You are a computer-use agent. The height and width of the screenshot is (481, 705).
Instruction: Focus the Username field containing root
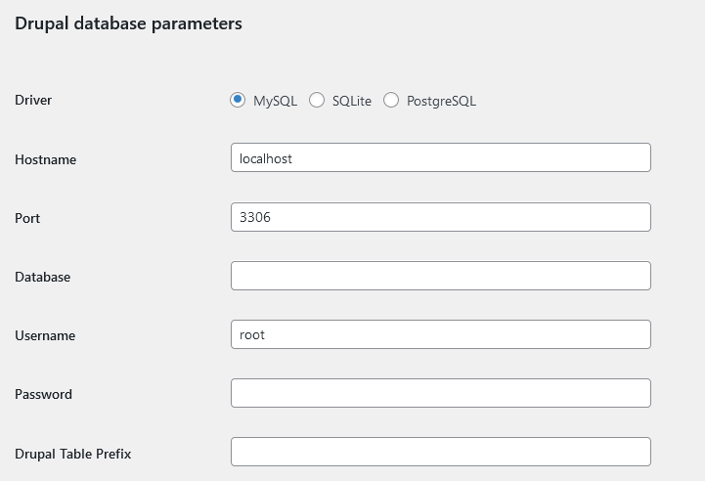tap(440, 334)
